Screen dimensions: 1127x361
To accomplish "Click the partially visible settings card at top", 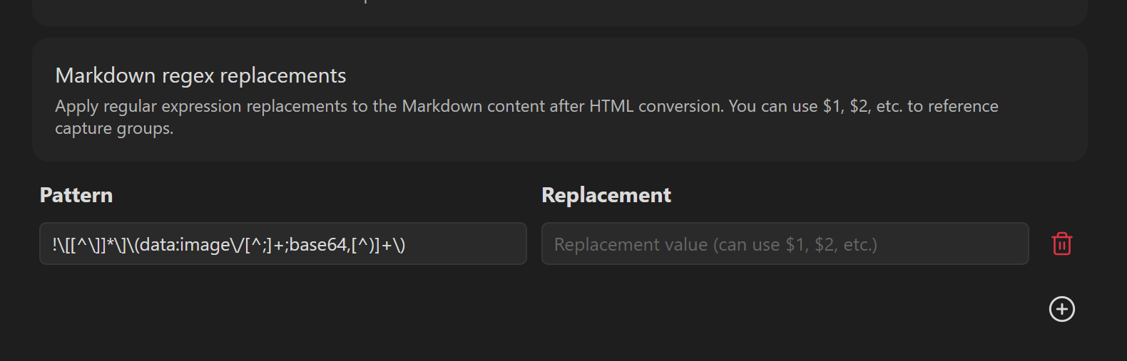I will pyautogui.click(x=560, y=12).
